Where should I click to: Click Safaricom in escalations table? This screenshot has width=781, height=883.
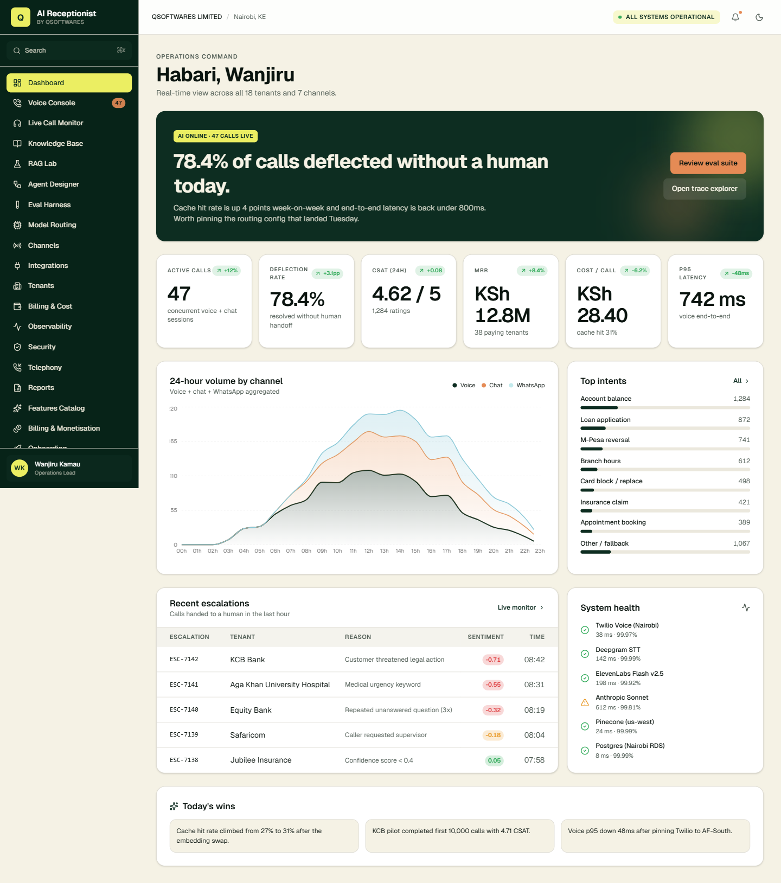[x=247, y=735]
